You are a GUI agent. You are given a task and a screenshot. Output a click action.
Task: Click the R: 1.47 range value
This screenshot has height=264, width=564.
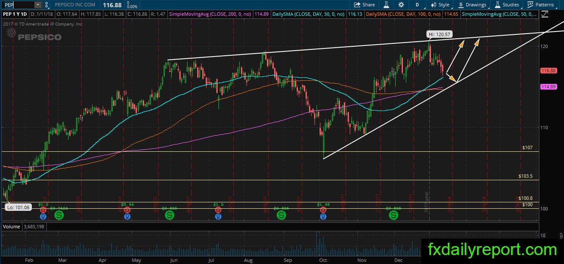click(x=159, y=14)
